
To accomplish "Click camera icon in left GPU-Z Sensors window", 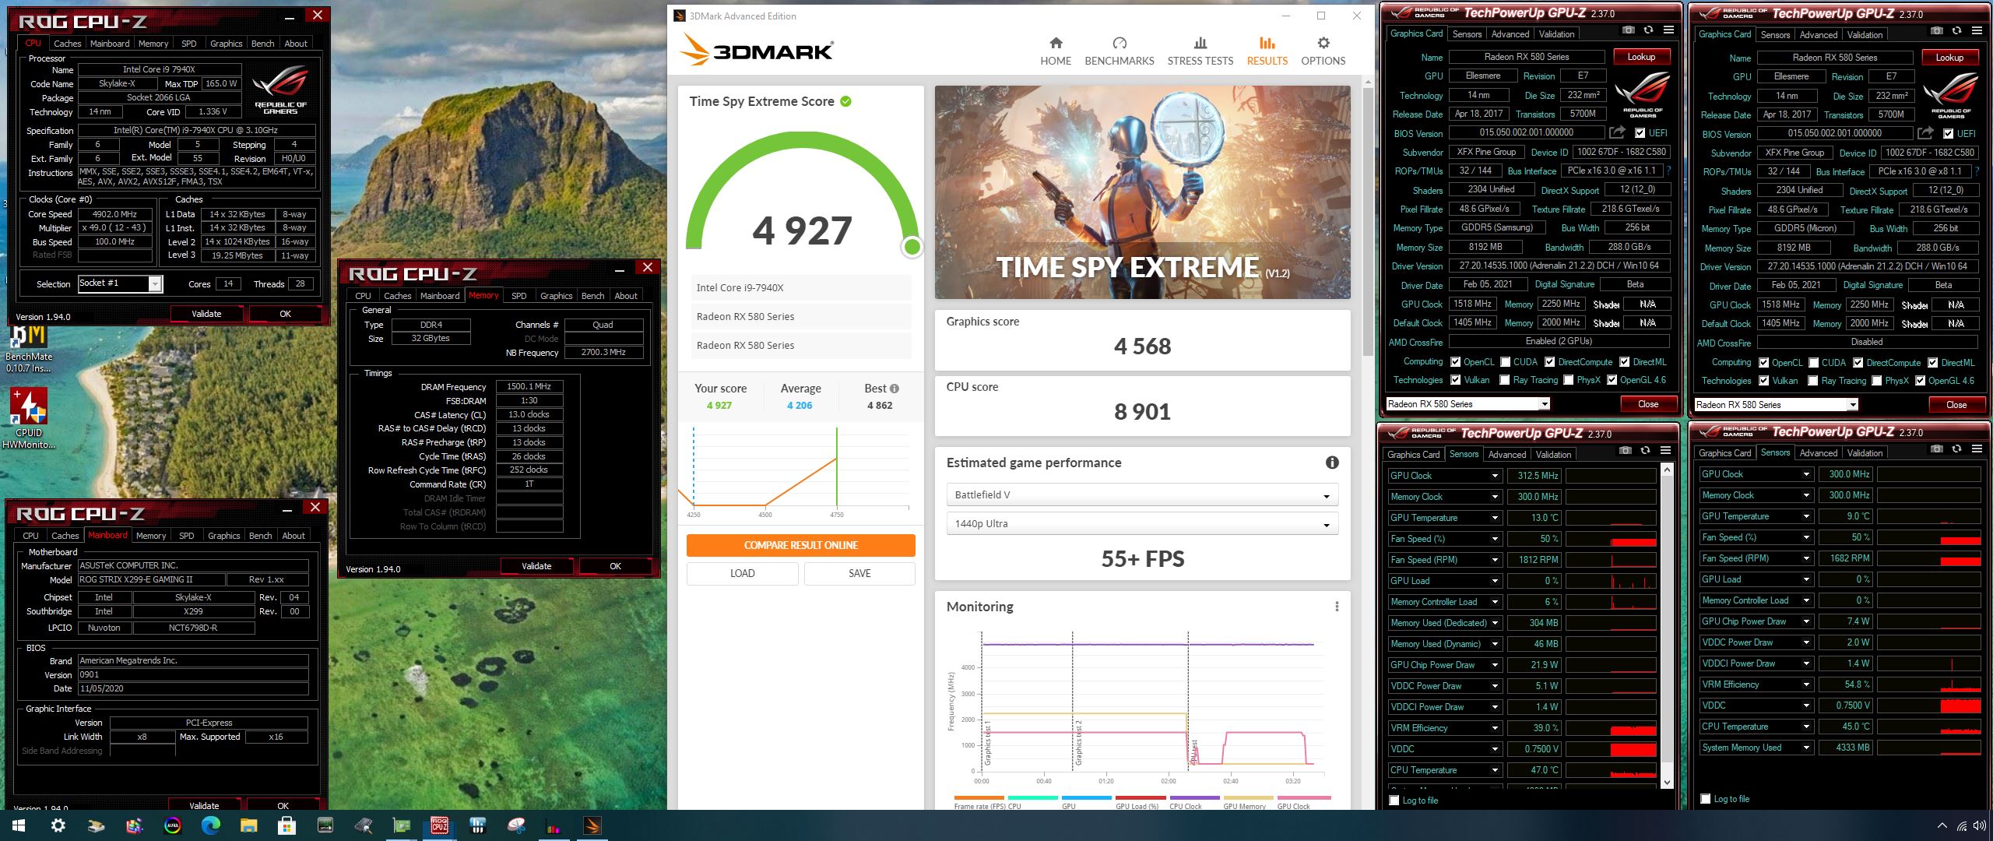I will point(1625,451).
